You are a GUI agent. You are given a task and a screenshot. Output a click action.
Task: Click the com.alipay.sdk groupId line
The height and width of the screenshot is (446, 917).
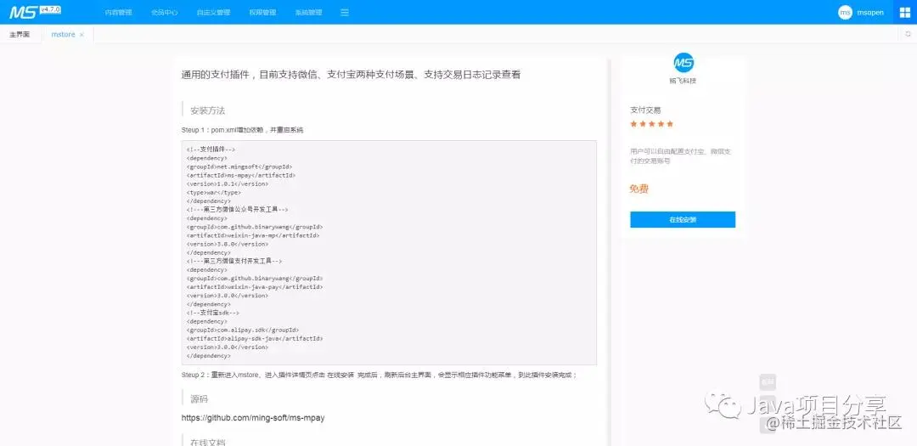point(243,330)
